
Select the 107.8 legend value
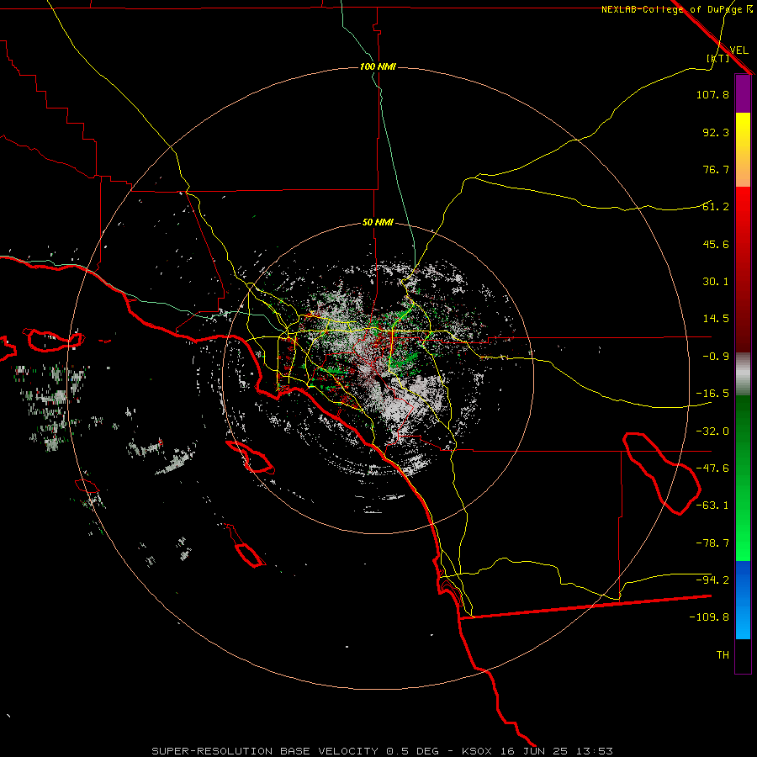[712, 94]
